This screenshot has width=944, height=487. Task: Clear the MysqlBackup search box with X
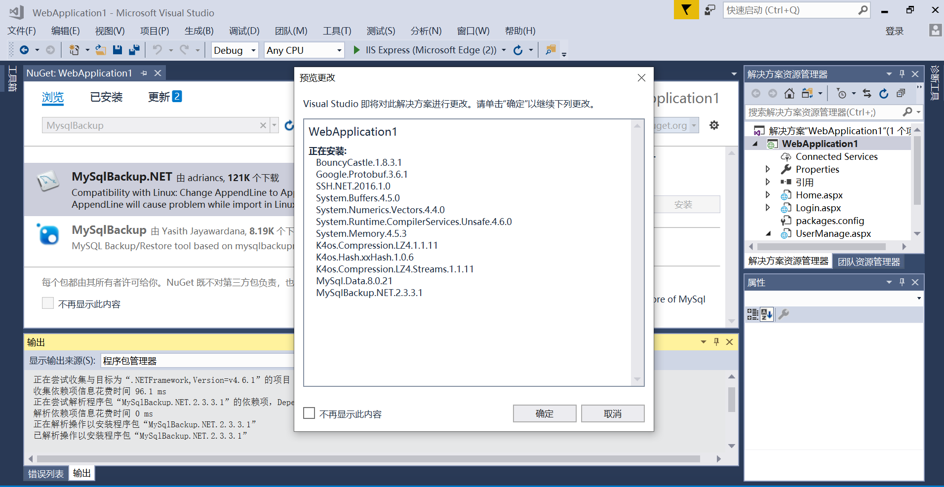[x=263, y=125]
